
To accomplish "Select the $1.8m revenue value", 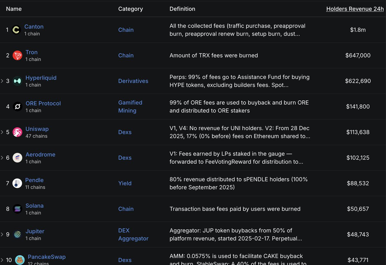I will click(358, 30).
